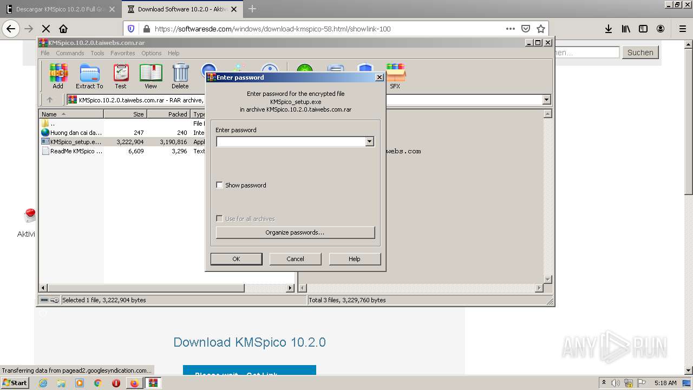
Task: Sort file list by Packed column
Action: coord(168,114)
